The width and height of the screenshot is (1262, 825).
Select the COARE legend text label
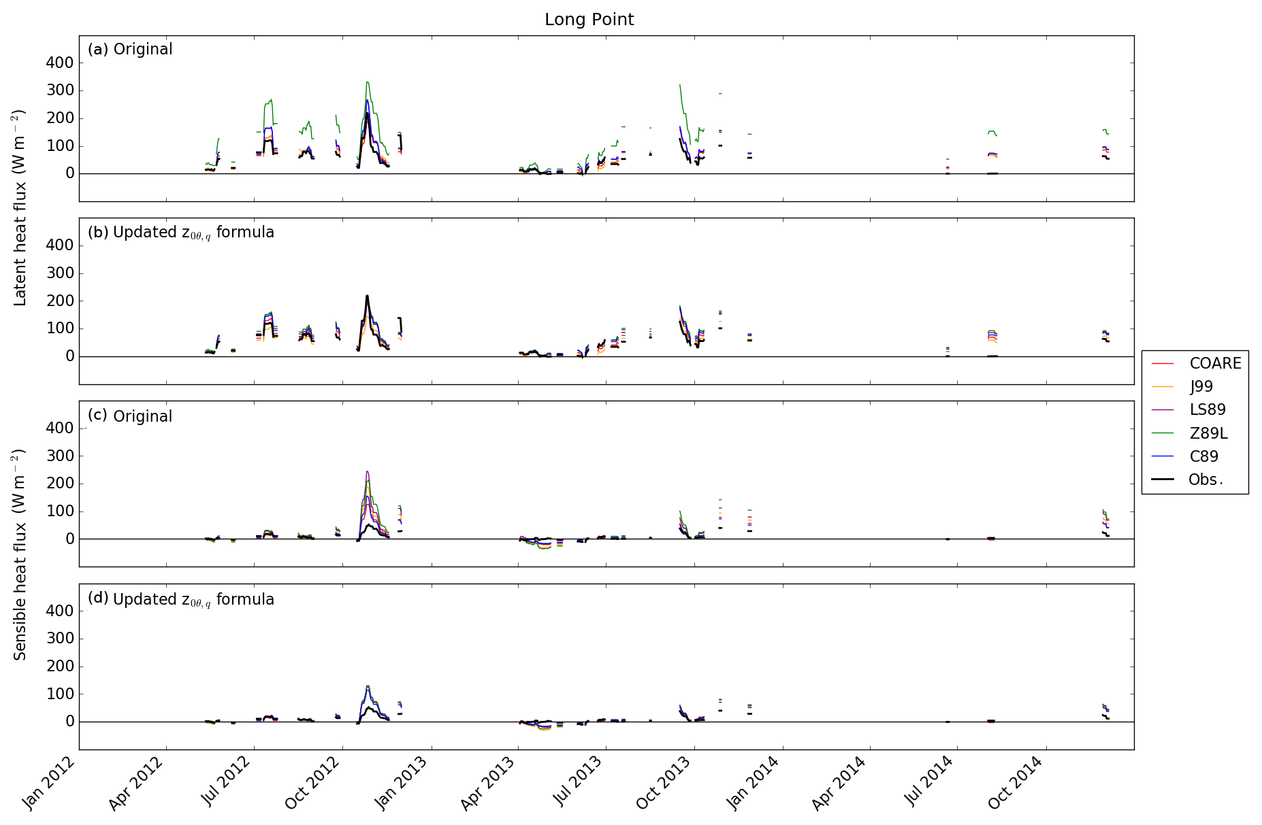(1215, 364)
